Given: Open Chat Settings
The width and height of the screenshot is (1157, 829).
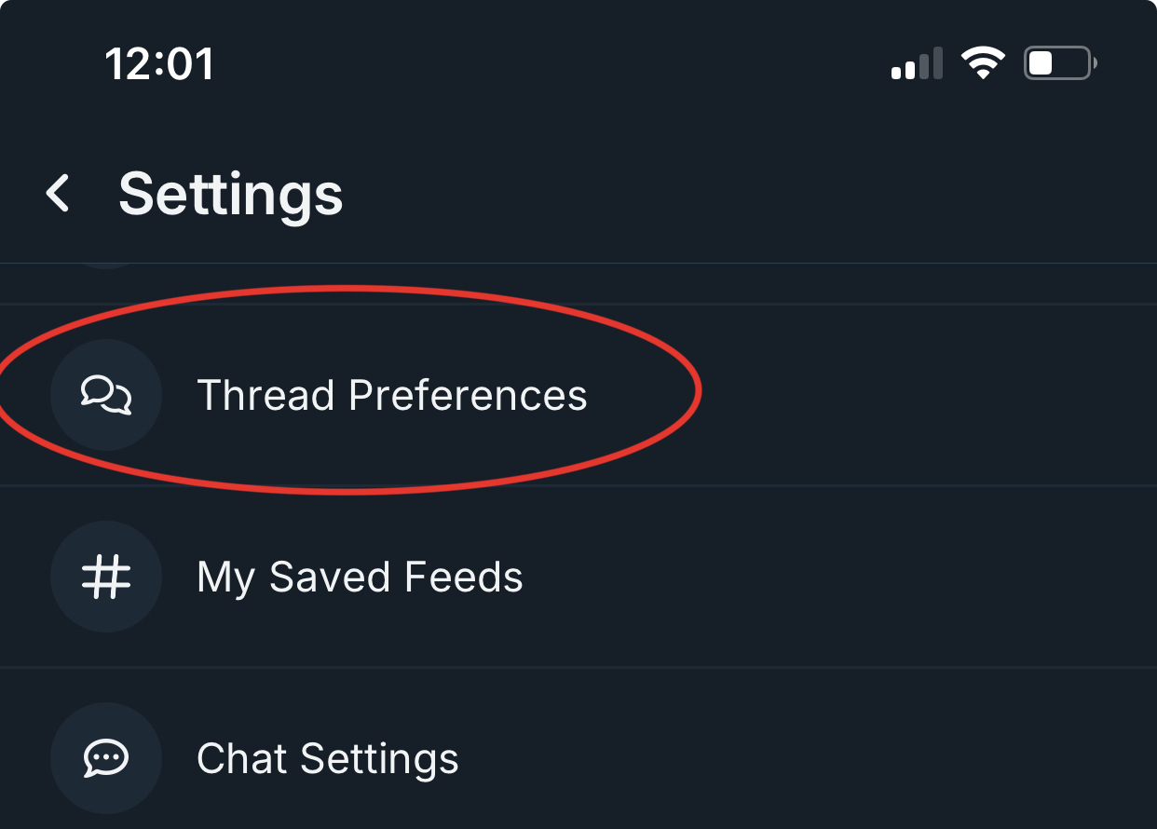Looking at the screenshot, I should tap(328, 758).
